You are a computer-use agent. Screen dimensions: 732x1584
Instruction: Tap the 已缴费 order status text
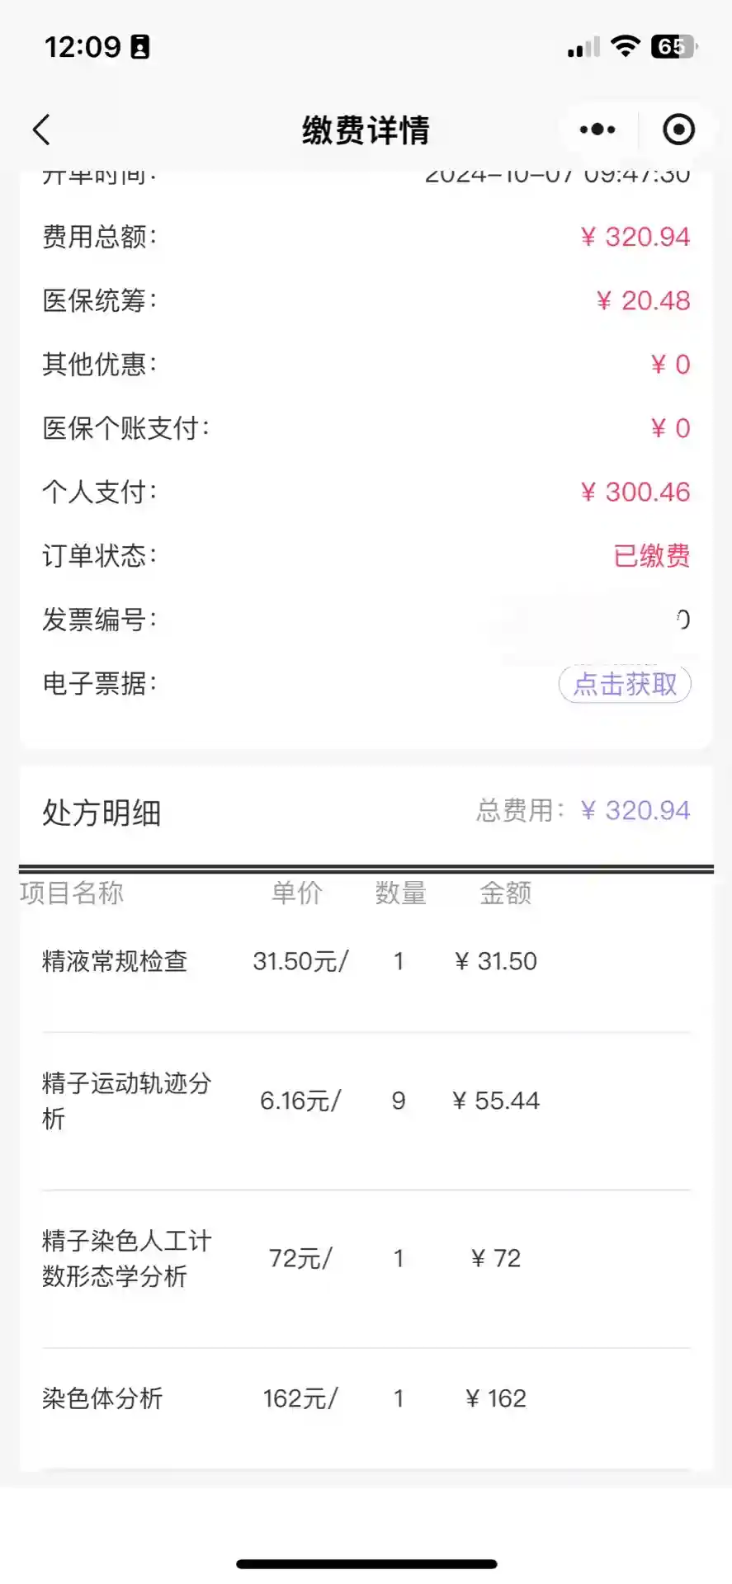click(x=651, y=555)
